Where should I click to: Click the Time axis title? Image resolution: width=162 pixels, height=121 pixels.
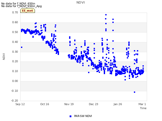tap(143, 108)
